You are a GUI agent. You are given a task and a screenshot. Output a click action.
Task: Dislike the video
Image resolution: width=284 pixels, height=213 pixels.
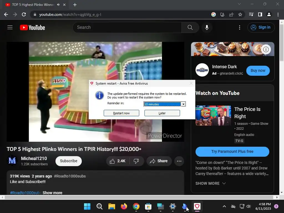[x=136, y=161]
